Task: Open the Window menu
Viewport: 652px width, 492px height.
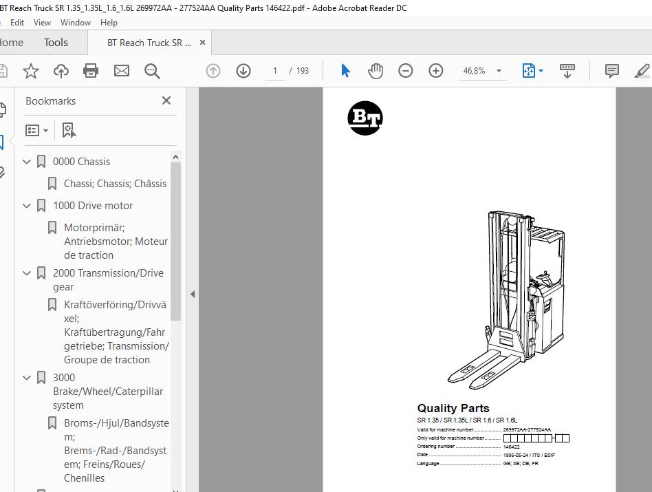Action: click(x=75, y=22)
